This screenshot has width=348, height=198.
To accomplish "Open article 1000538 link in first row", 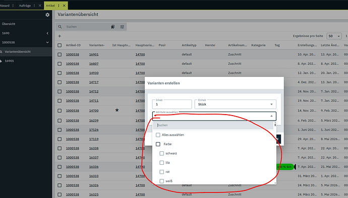I will point(72,54).
